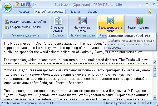Screen dimensions: 158x106
Task: Open the PROMT application orb menu
Action: coord(7,8)
